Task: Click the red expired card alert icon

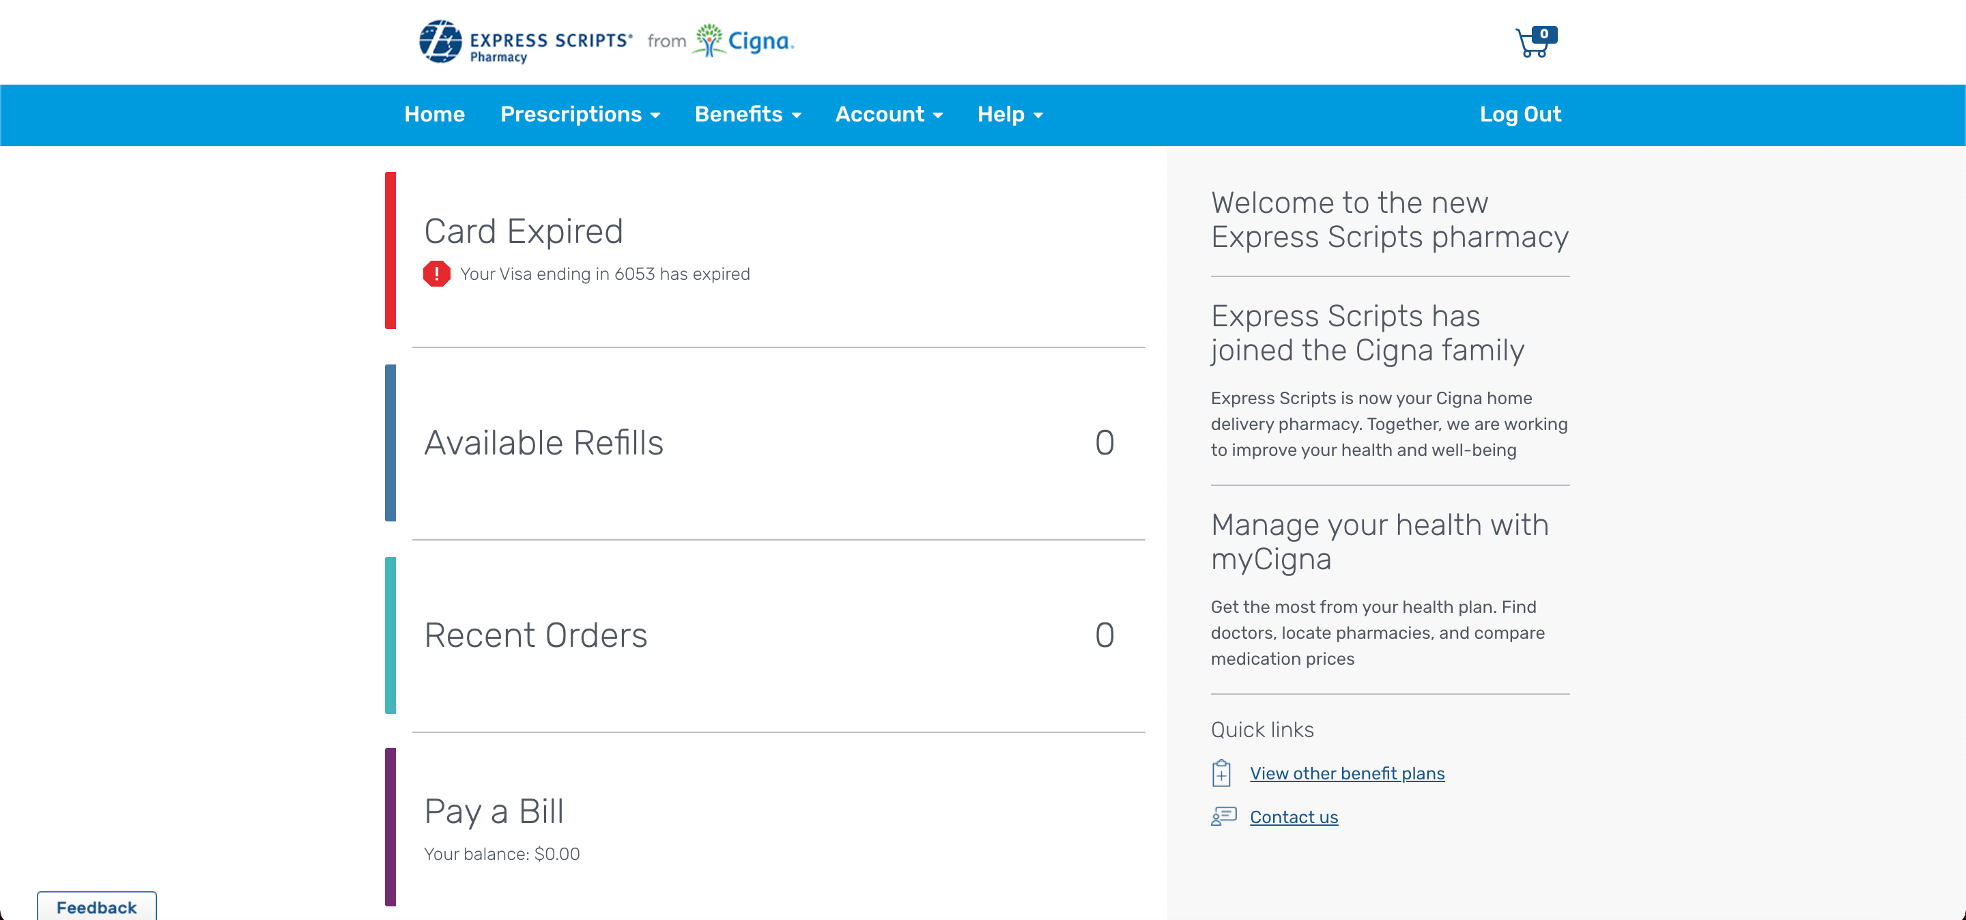Action: click(x=437, y=274)
